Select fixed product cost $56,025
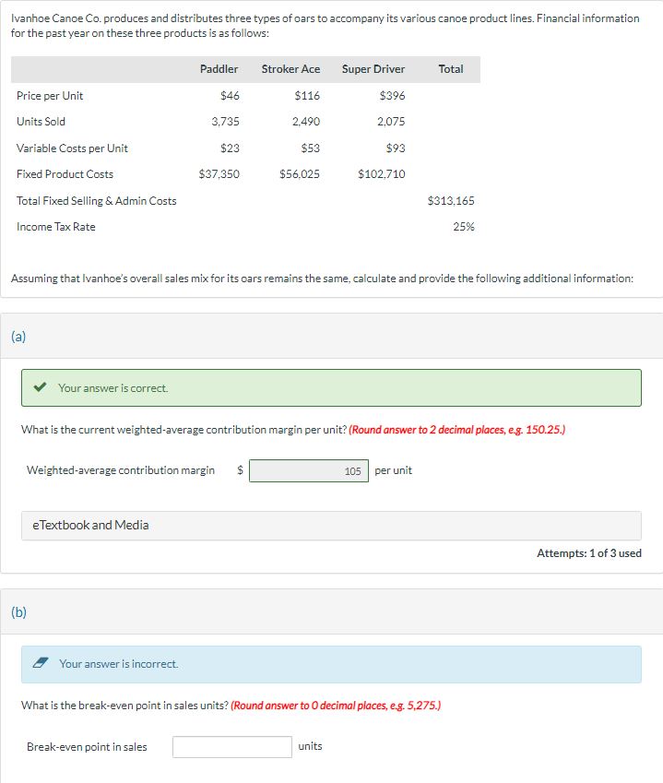 [x=300, y=173]
